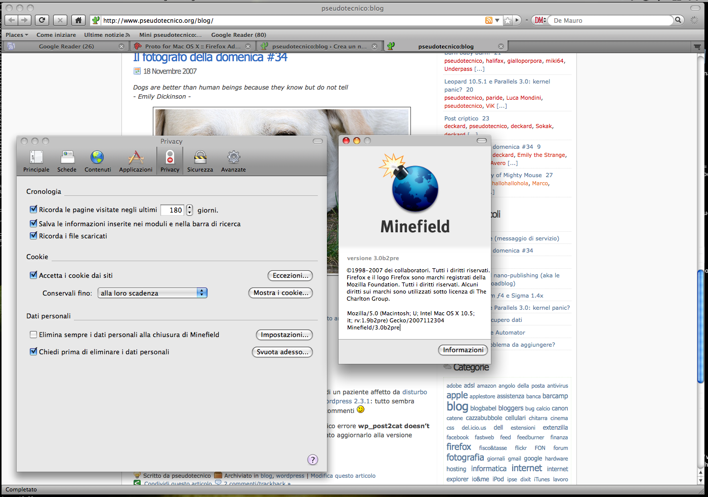Viewport: 708px width, 497px height.
Task: Open the list-all-tabs dropdown
Action: click(698, 47)
